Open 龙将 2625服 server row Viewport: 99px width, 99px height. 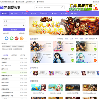[x=14, y=69]
